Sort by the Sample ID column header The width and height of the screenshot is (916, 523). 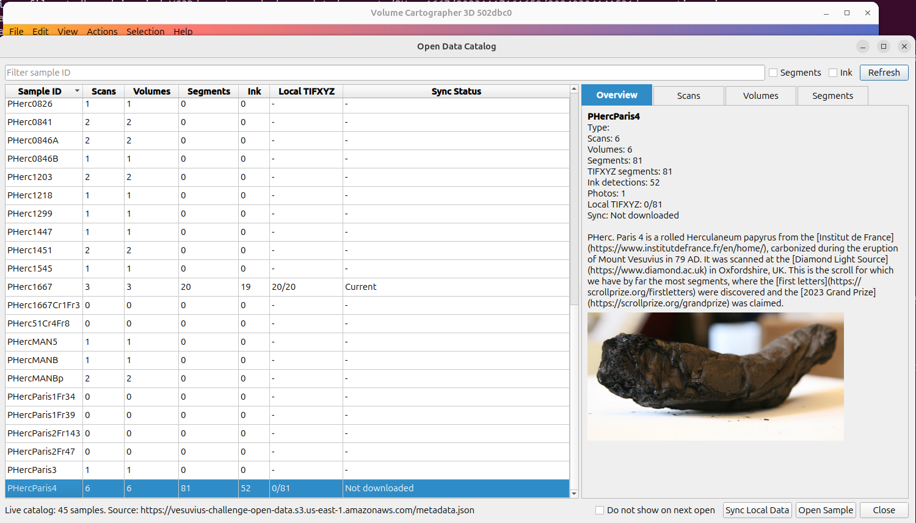pyautogui.click(x=44, y=92)
